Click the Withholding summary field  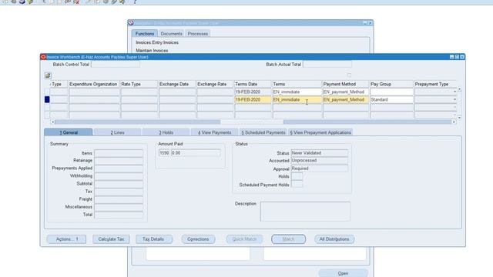[x=119, y=176]
